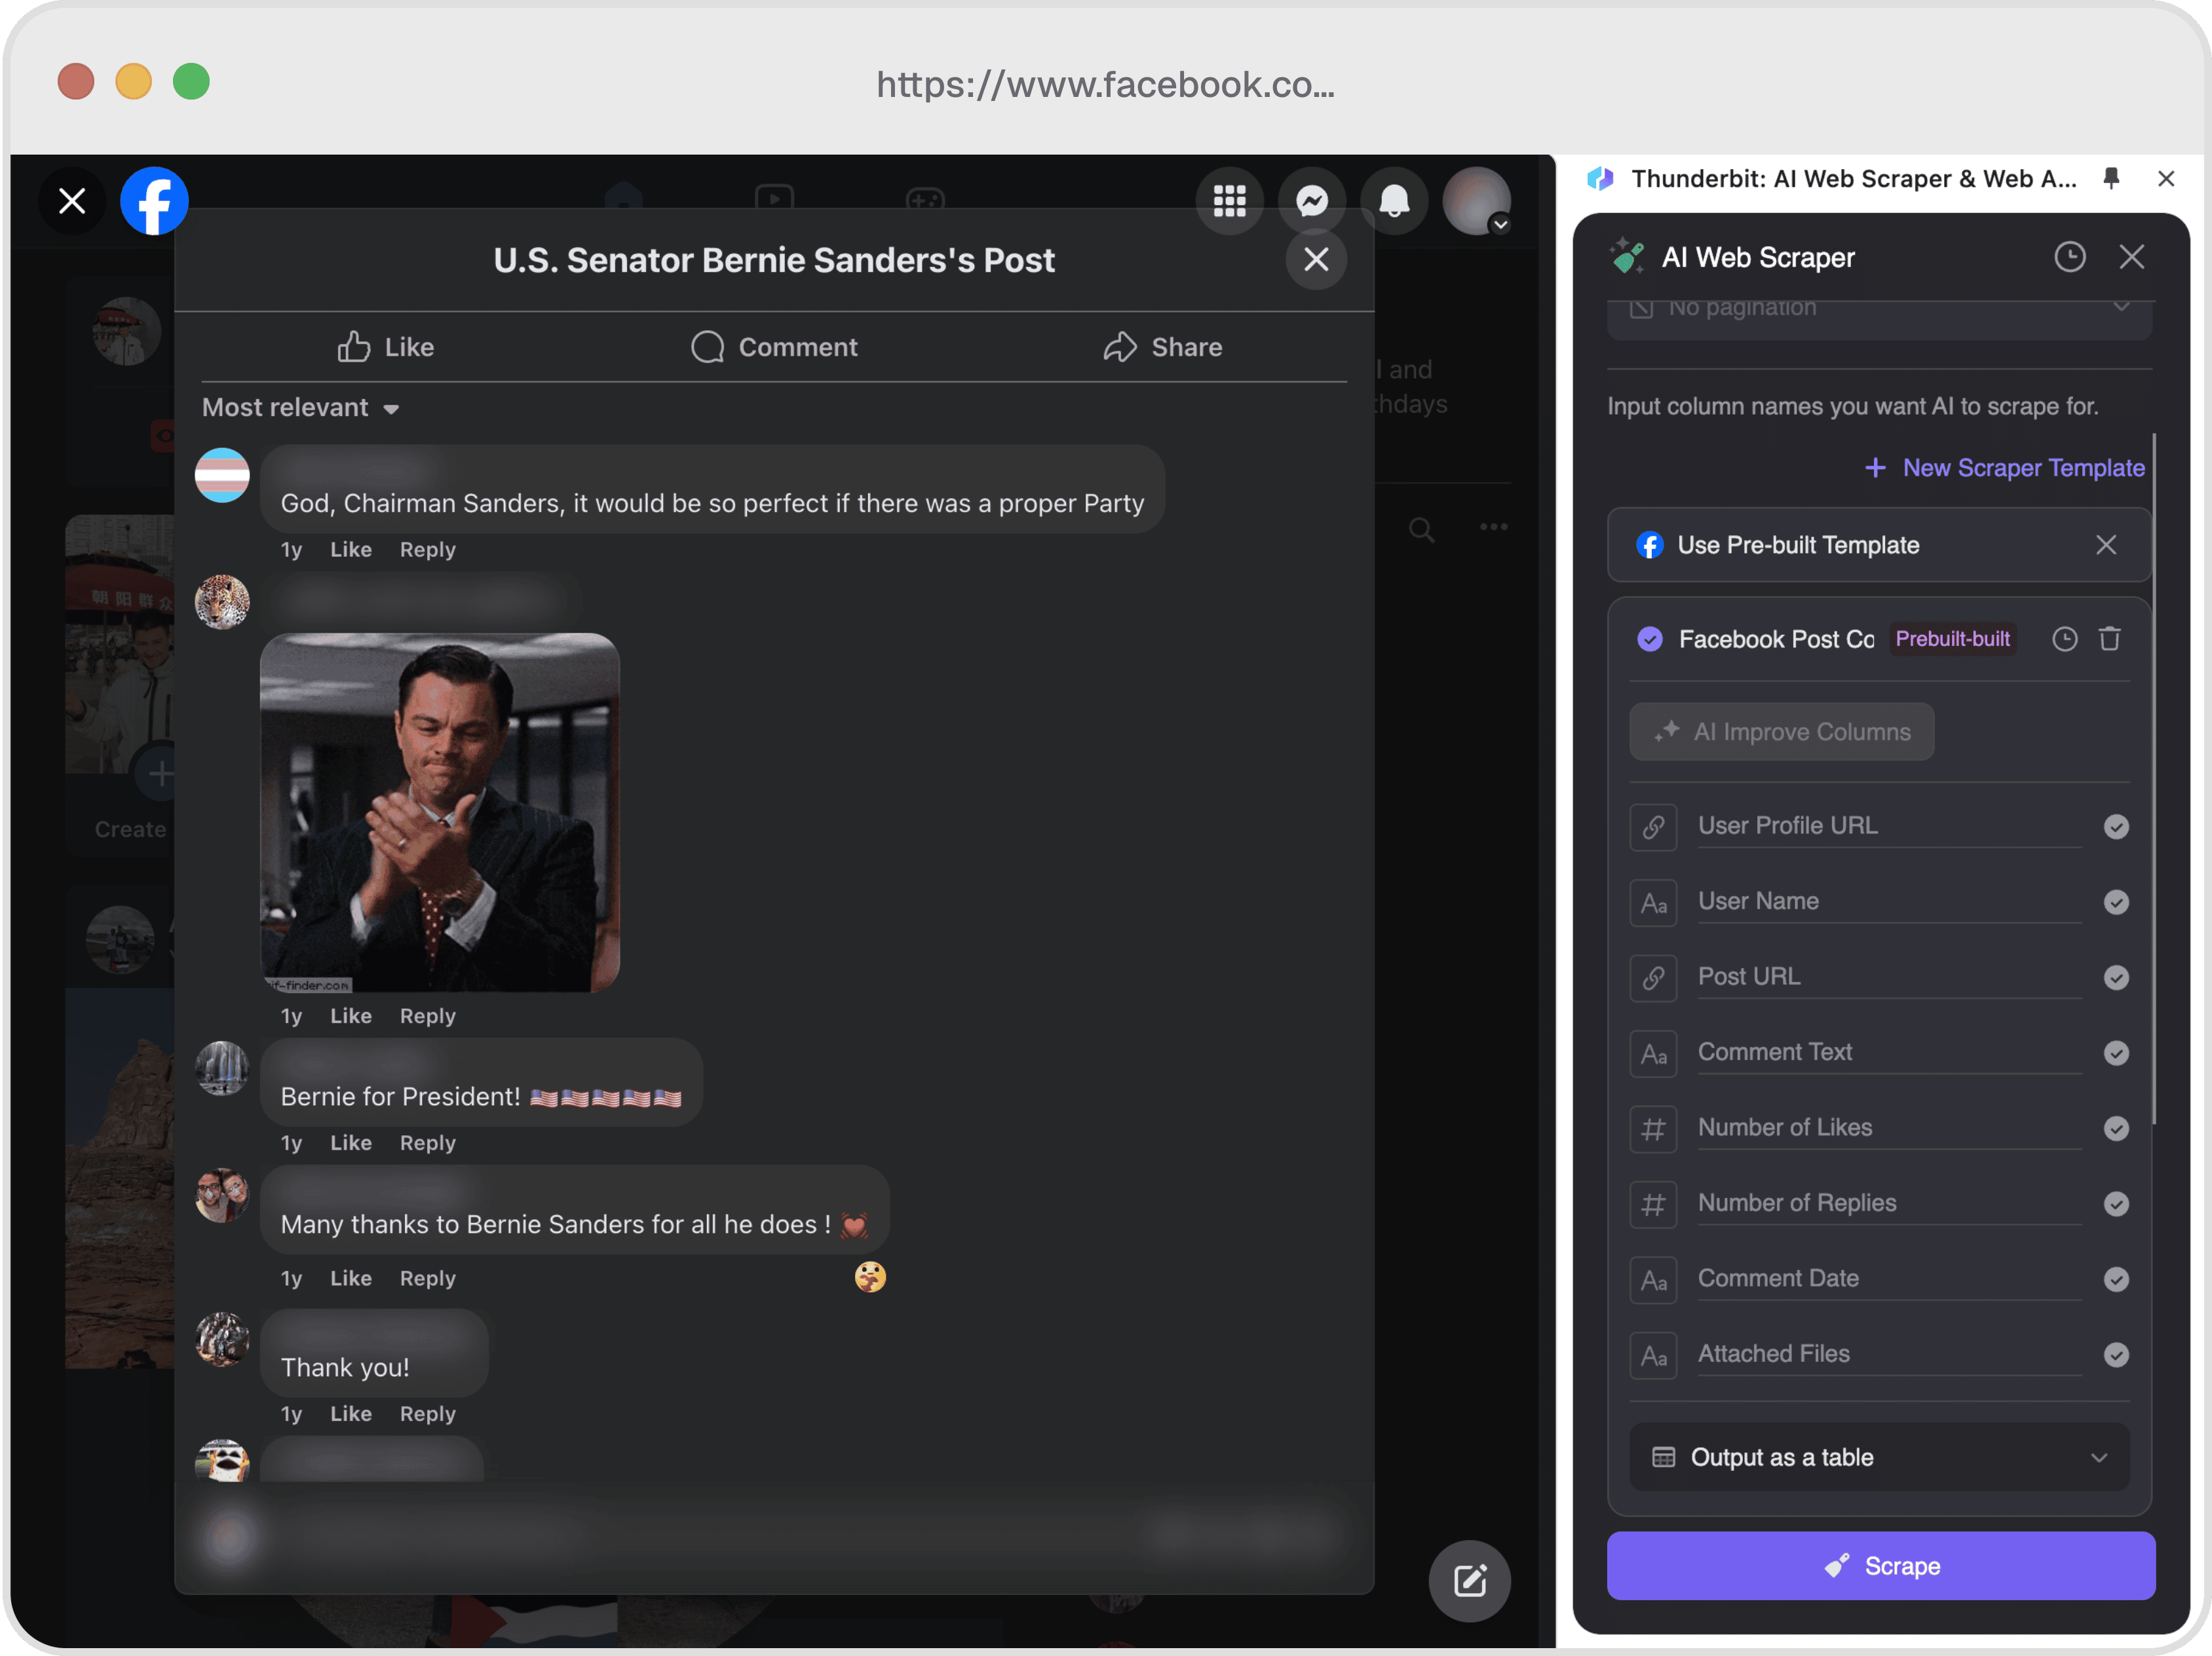This screenshot has height=1656, width=2212.
Task: Toggle the Number of Replies column checkmark
Action: [2115, 1204]
